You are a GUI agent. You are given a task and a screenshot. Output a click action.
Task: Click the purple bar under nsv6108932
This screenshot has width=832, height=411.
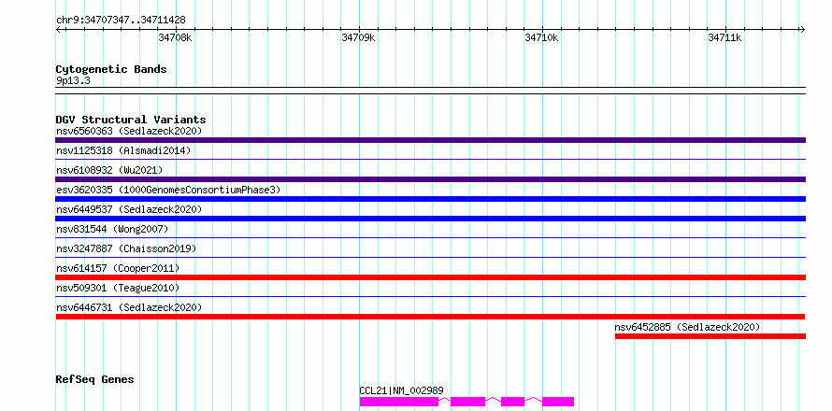pos(430,179)
